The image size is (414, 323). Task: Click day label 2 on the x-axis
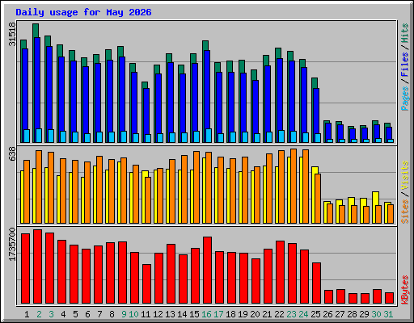39,314
